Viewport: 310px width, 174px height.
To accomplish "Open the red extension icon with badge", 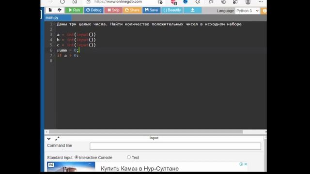I will [173, 2].
